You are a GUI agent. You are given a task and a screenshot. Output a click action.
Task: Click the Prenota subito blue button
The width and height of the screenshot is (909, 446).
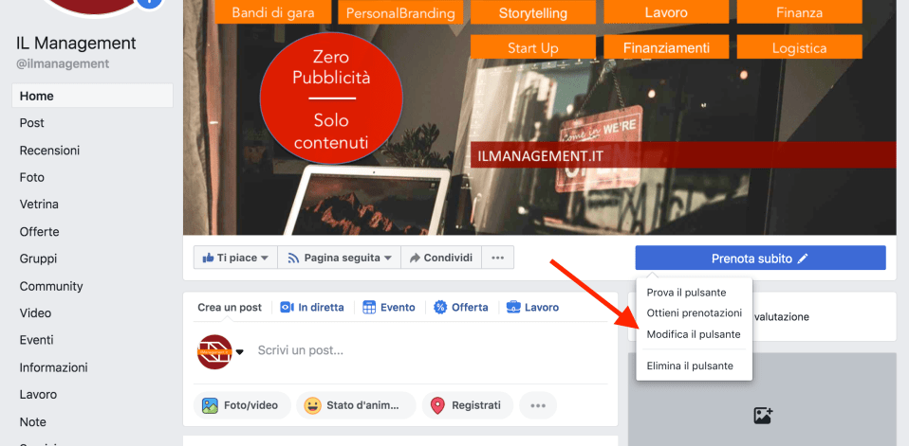click(x=759, y=258)
